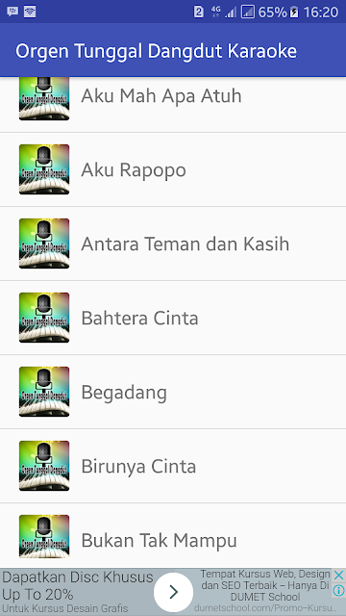This screenshot has height=616, width=346.
Task: Select the Aku Rapopo song entry
Action: click(x=173, y=169)
